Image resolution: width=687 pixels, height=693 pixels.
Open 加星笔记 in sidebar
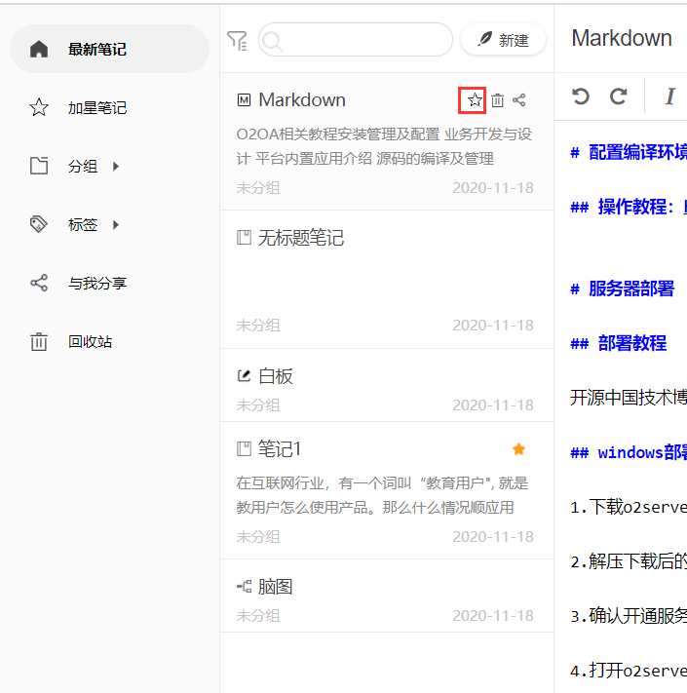(x=96, y=108)
